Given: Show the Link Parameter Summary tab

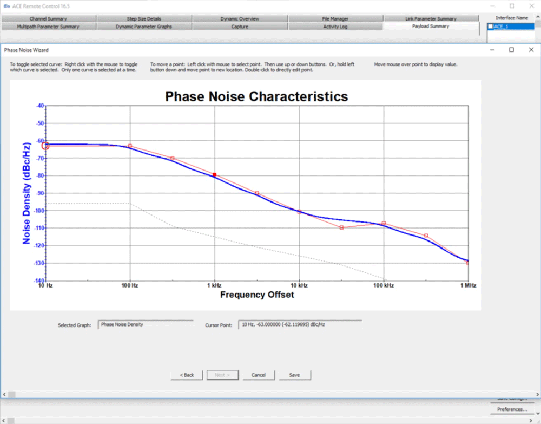Looking at the screenshot, I should [431, 19].
